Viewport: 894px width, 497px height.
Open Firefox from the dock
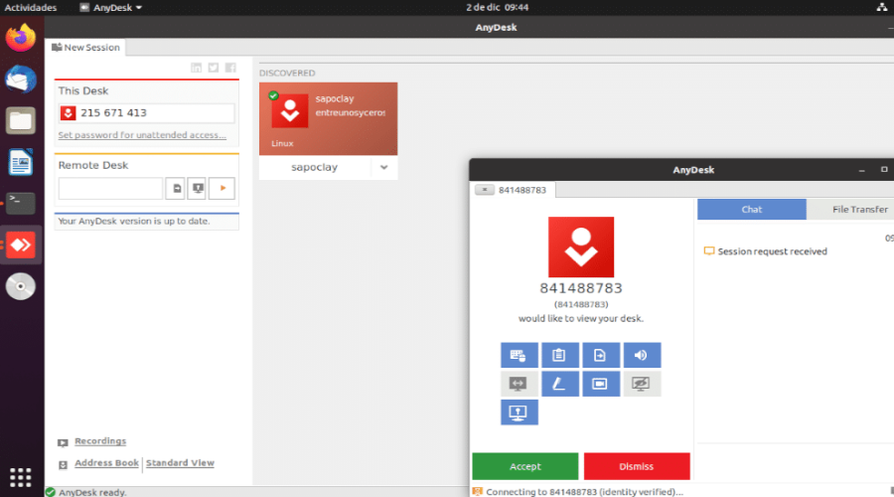21,38
